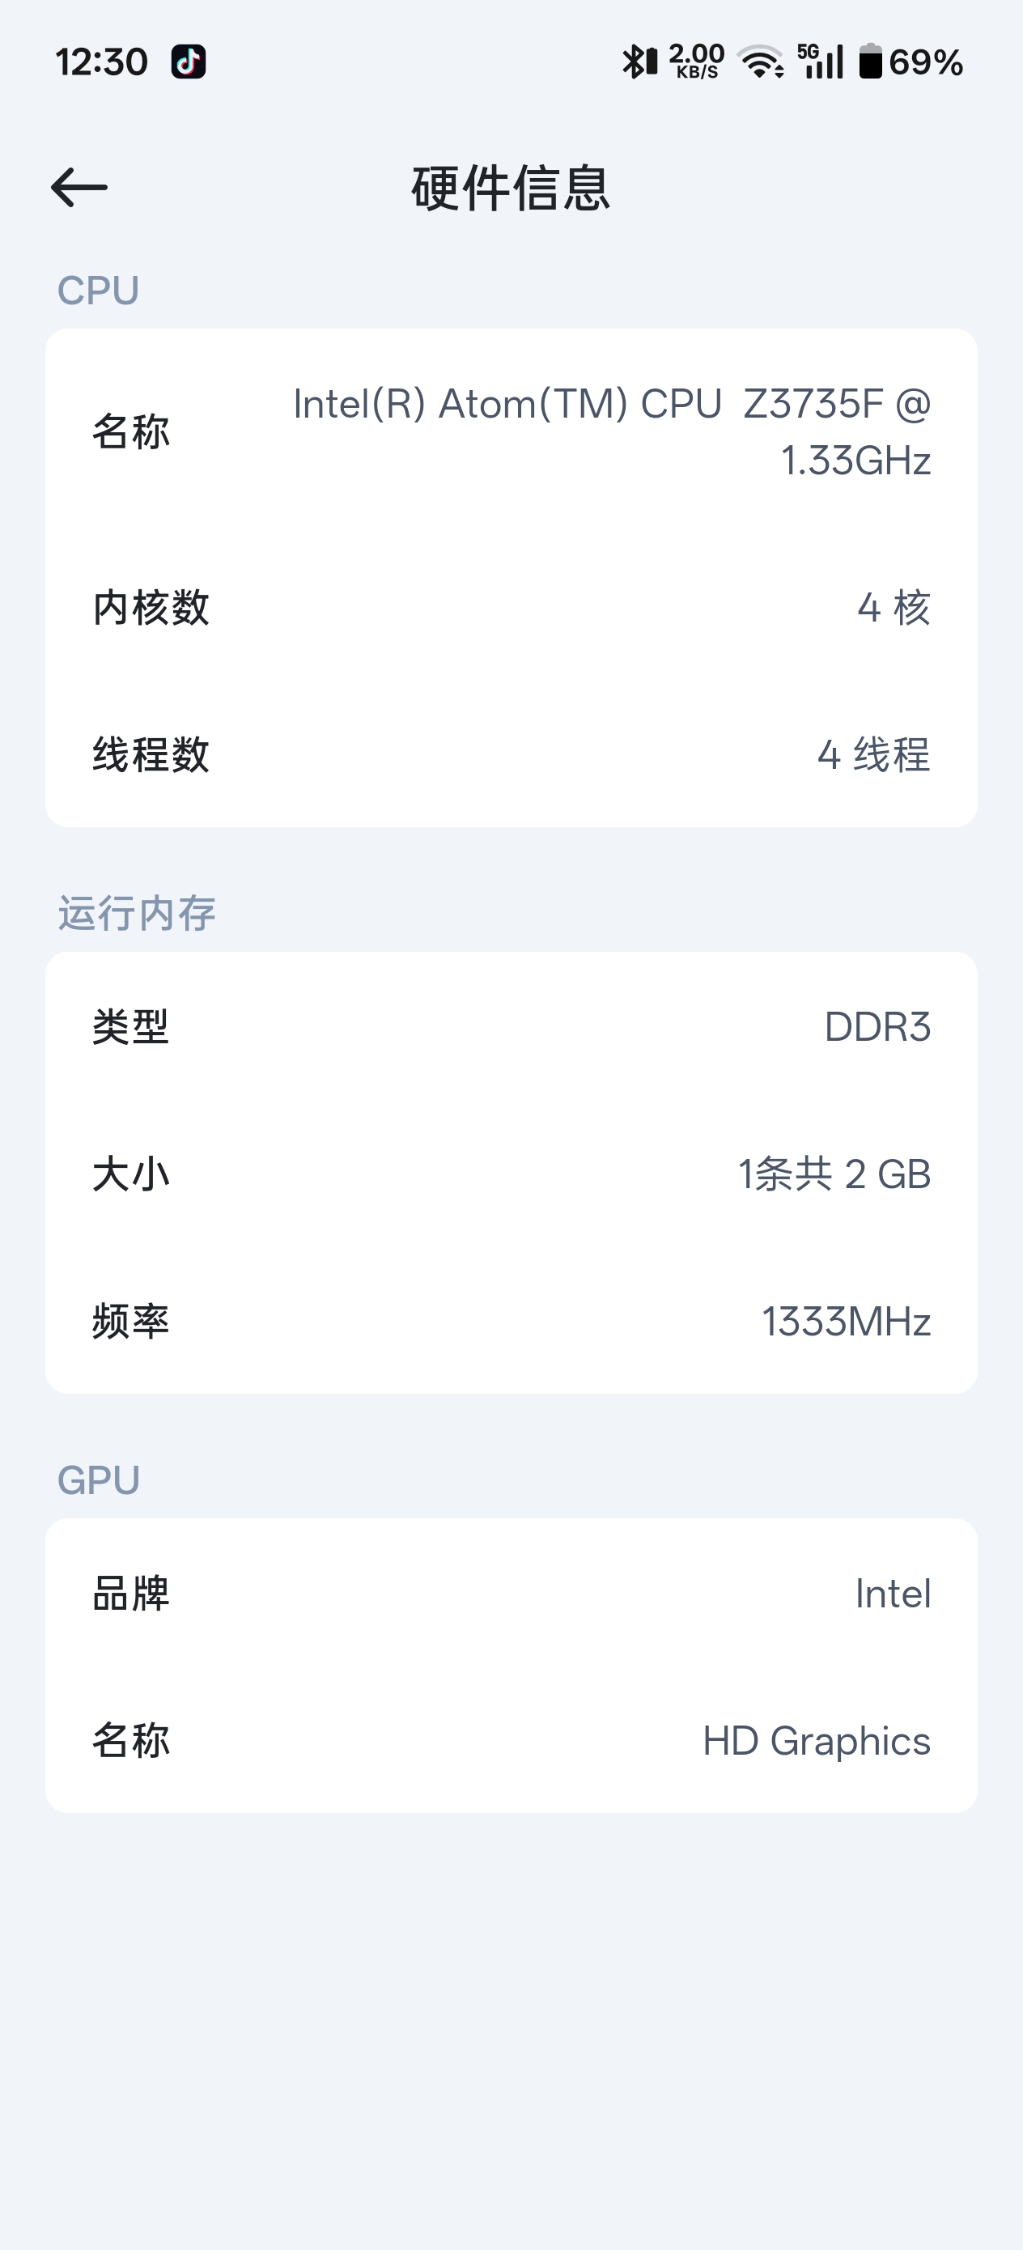Select the 内核数 row
The width and height of the screenshot is (1023, 2250).
[511, 608]
